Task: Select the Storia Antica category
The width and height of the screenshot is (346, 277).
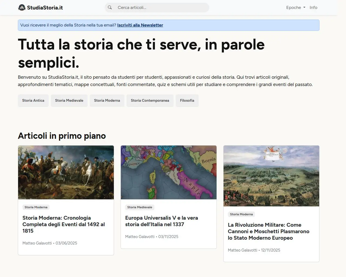Action: [33, 100]
